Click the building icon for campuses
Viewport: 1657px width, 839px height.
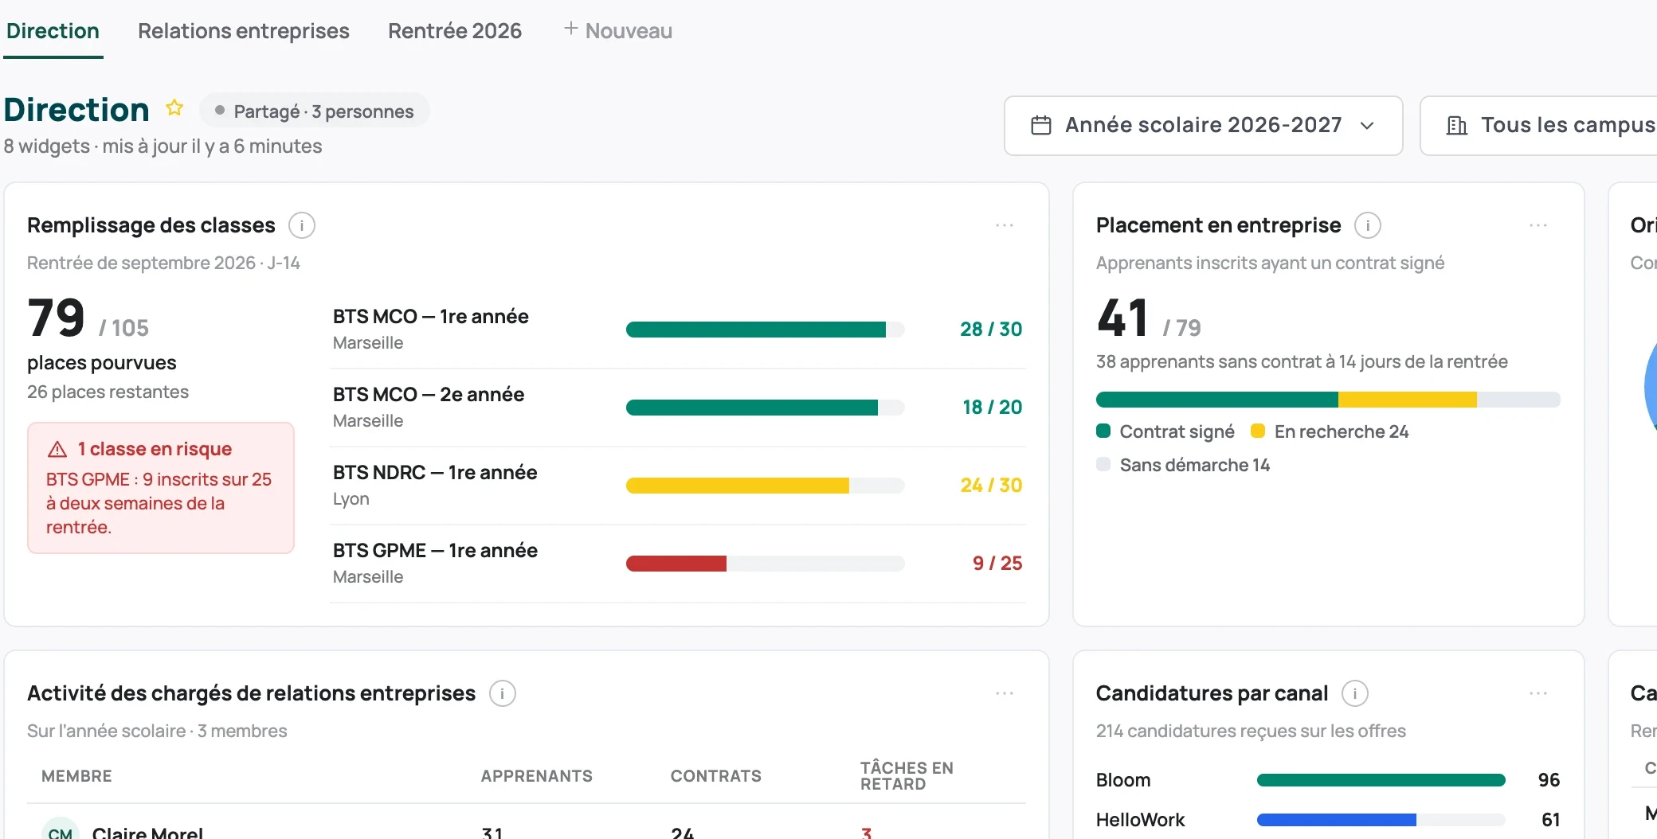click(1457, 126)
